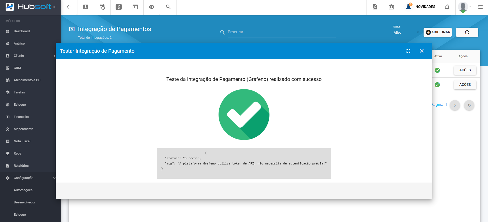
Task: Click the eye view toolbar icon
Action: (x=152, y=7)
